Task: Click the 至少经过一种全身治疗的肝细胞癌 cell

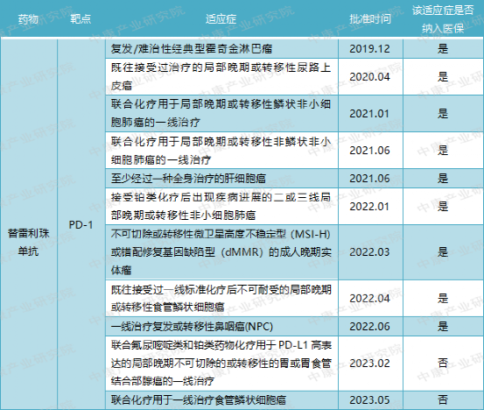Action: [221, 178]
